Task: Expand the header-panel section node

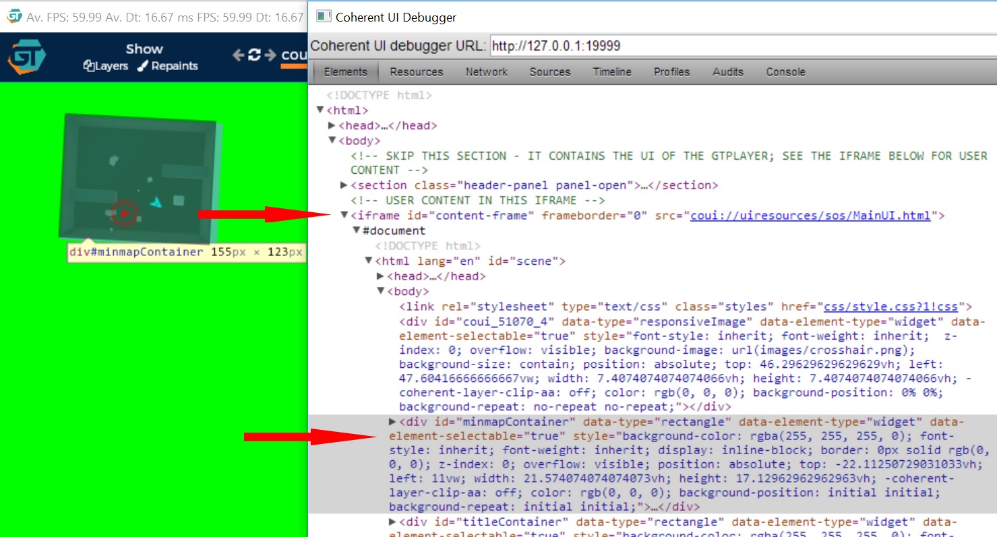Action: pos(344,185)
